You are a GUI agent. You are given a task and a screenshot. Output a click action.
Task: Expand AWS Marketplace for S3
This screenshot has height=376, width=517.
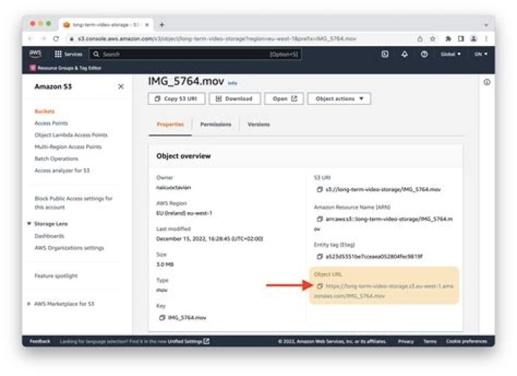tap(28, 303)
